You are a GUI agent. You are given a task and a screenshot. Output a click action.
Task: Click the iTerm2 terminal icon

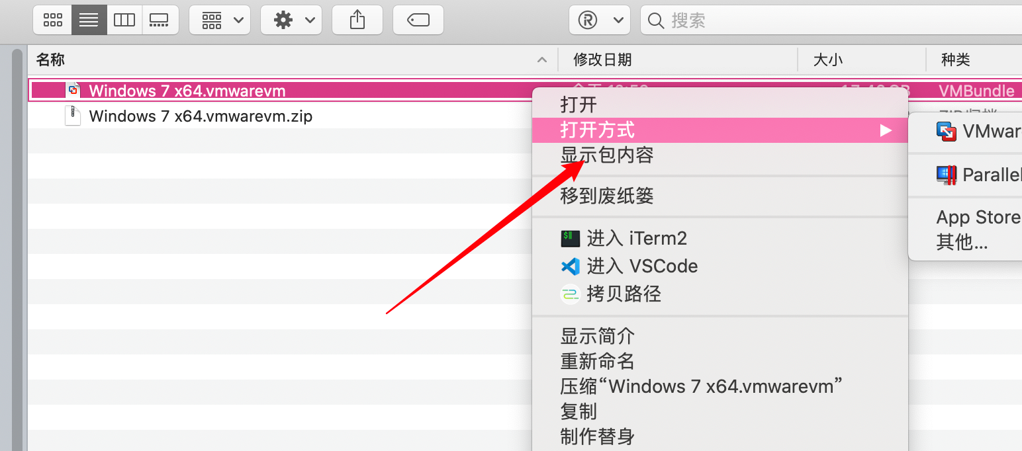571,238
